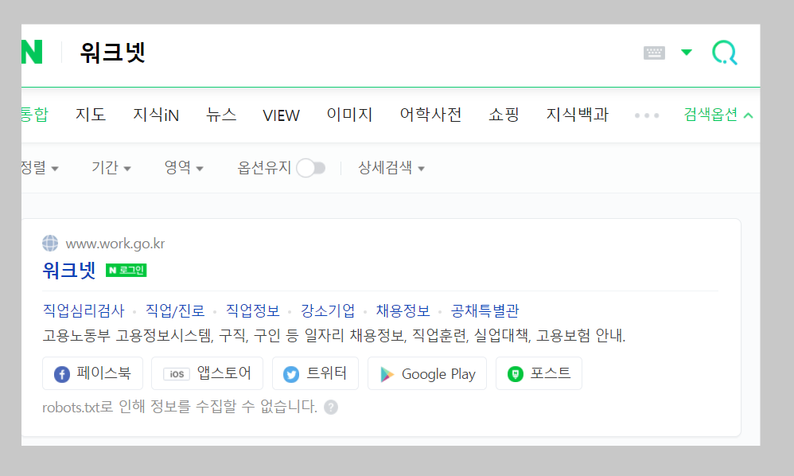Open the 정렬 sort dropdown
The image size is (794, 476).
40,168
